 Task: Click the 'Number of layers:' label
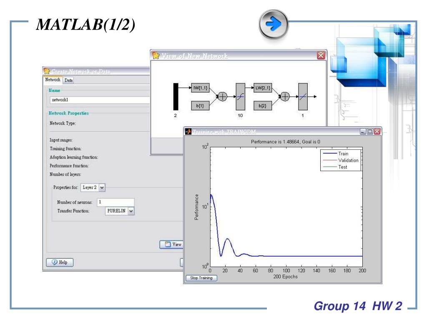tap(65, 175)
